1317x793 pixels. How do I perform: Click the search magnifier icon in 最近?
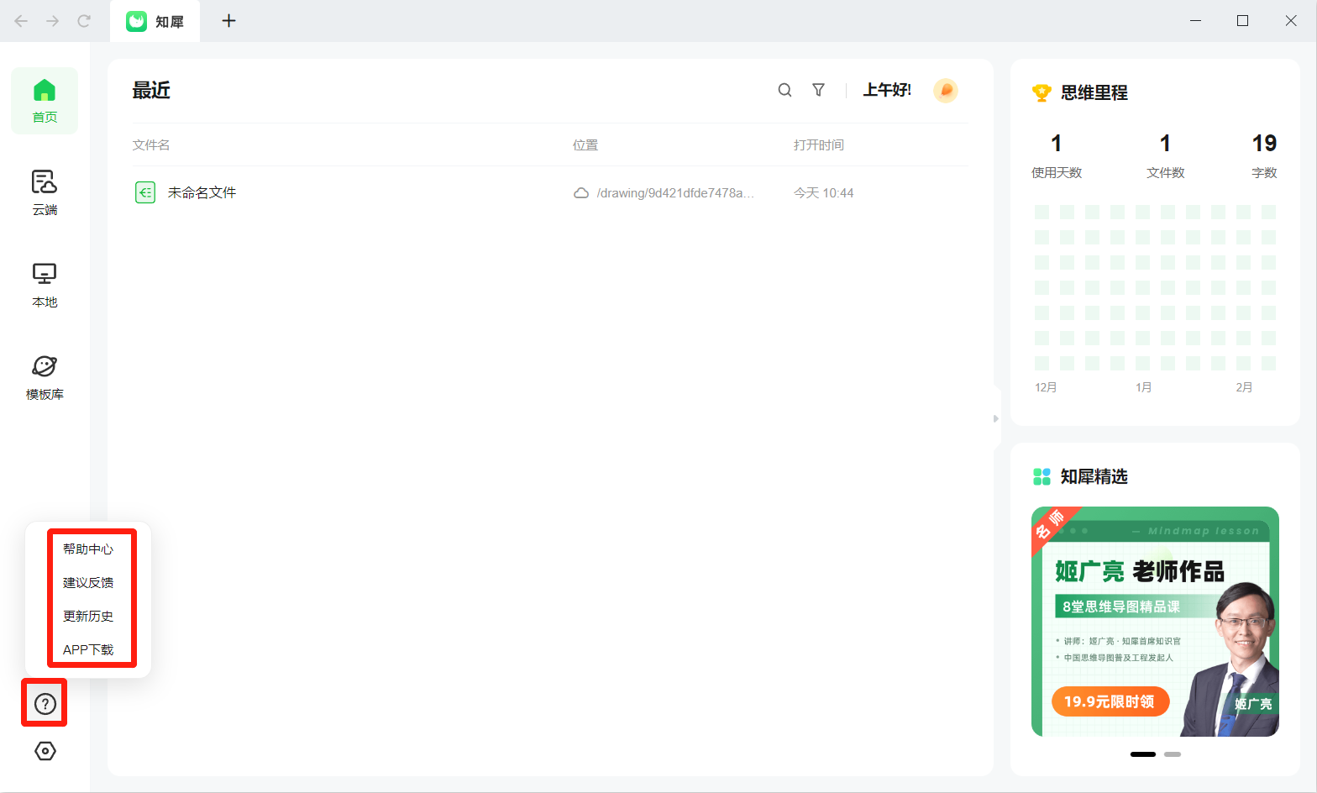(x=784, y=90)
